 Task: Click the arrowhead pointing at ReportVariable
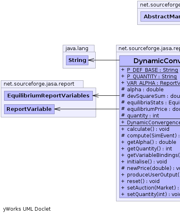click(57, 109)
